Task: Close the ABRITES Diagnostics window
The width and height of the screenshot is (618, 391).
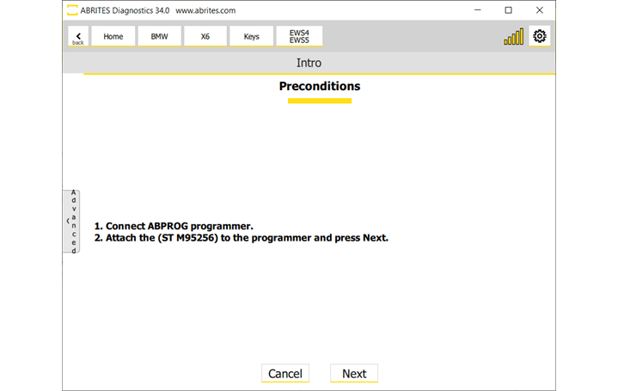Action: pyautogui.click(x=539, y=10)
